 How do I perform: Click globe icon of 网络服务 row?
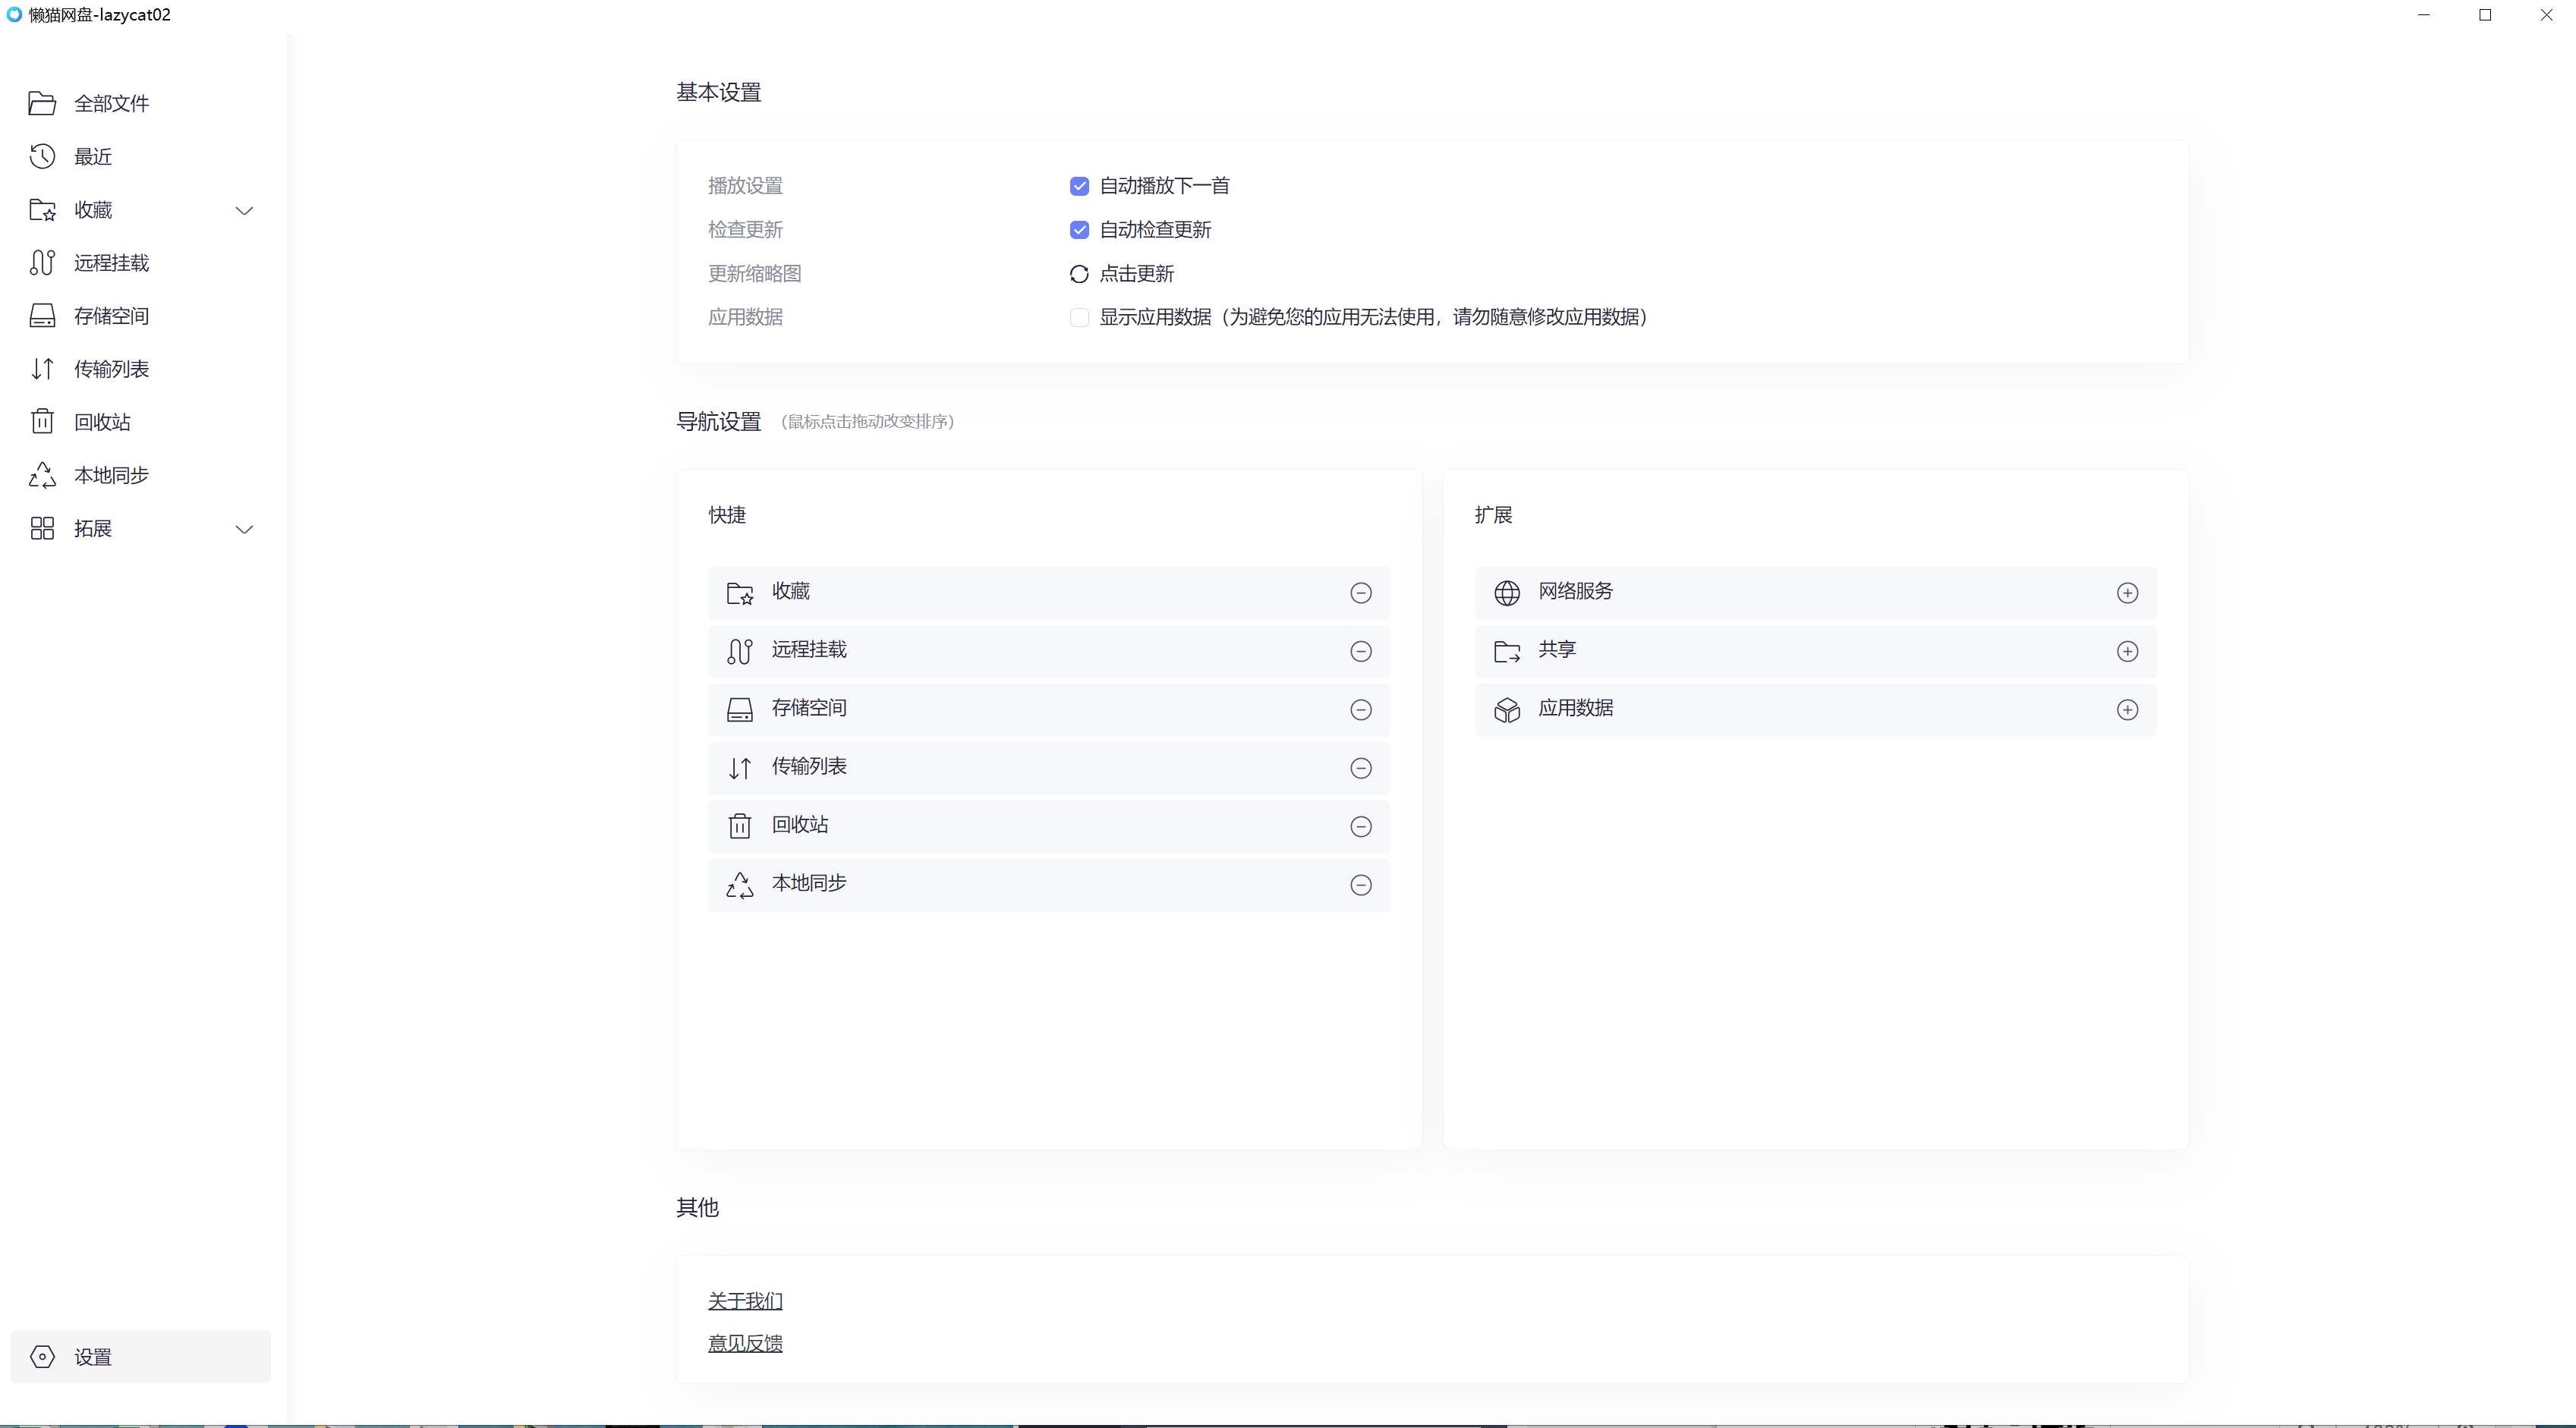pos(1506,593)
